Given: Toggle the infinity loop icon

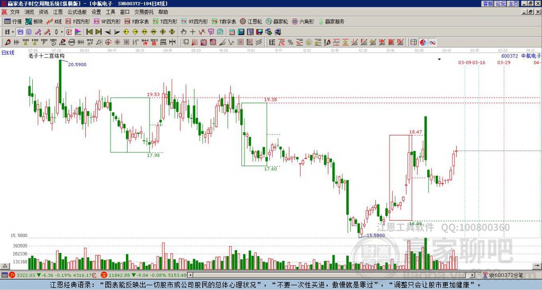Looking at the screenshot, I should 432,42.
